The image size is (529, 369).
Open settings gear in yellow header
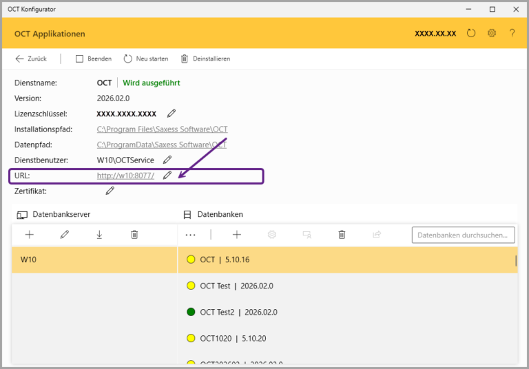point(492,33)
